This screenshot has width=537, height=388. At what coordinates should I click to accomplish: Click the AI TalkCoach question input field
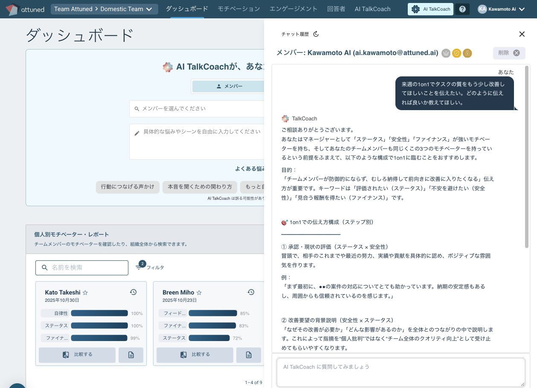coord(401,372)
